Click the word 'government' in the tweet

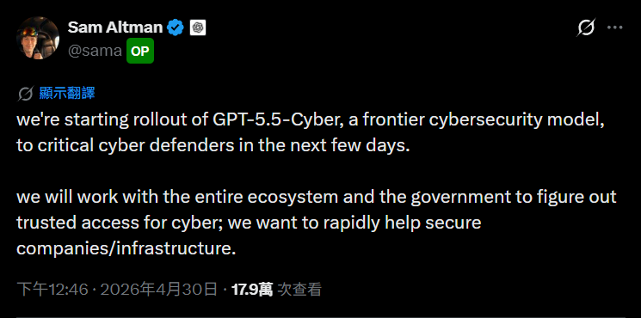(x=460, y=197)
